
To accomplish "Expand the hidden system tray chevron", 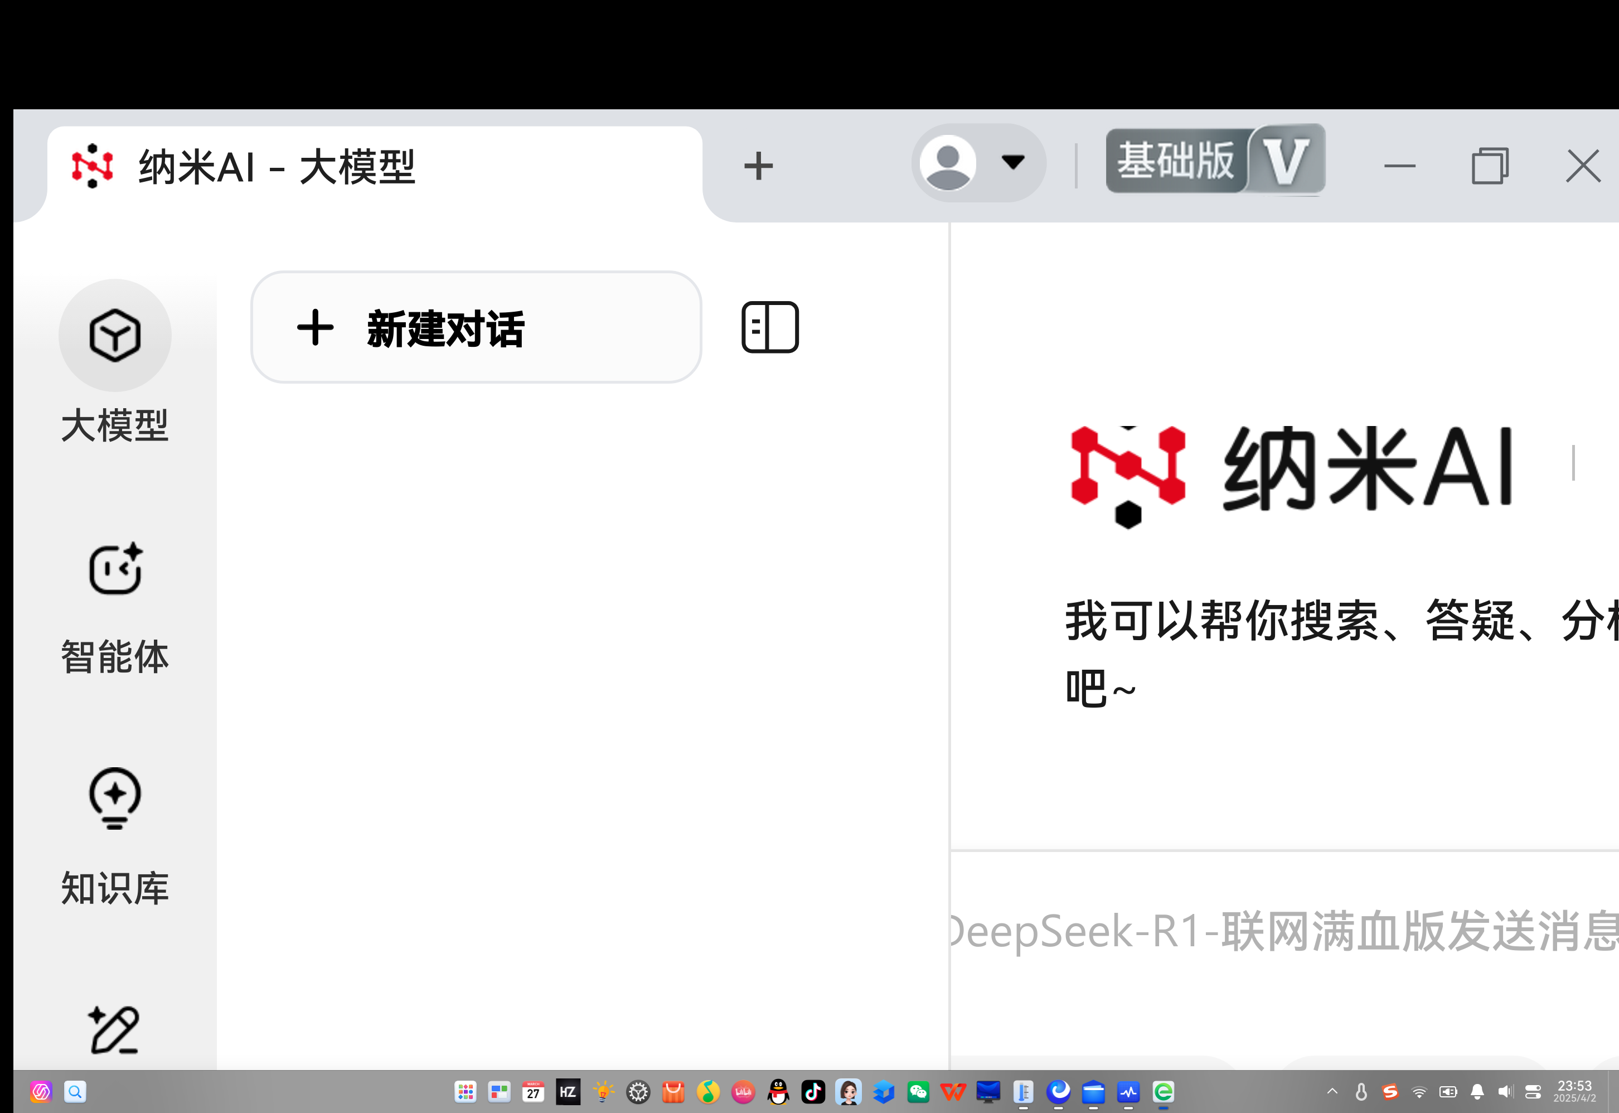I will 1332,1091.
